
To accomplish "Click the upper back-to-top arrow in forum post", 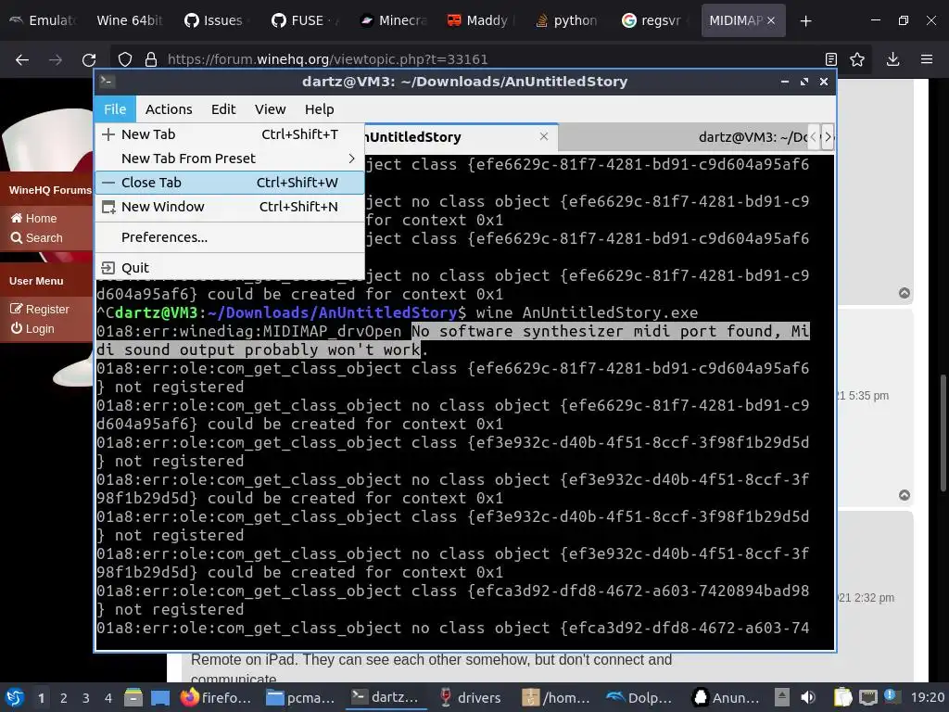I will pyautogui.click(x=905, y=293).
